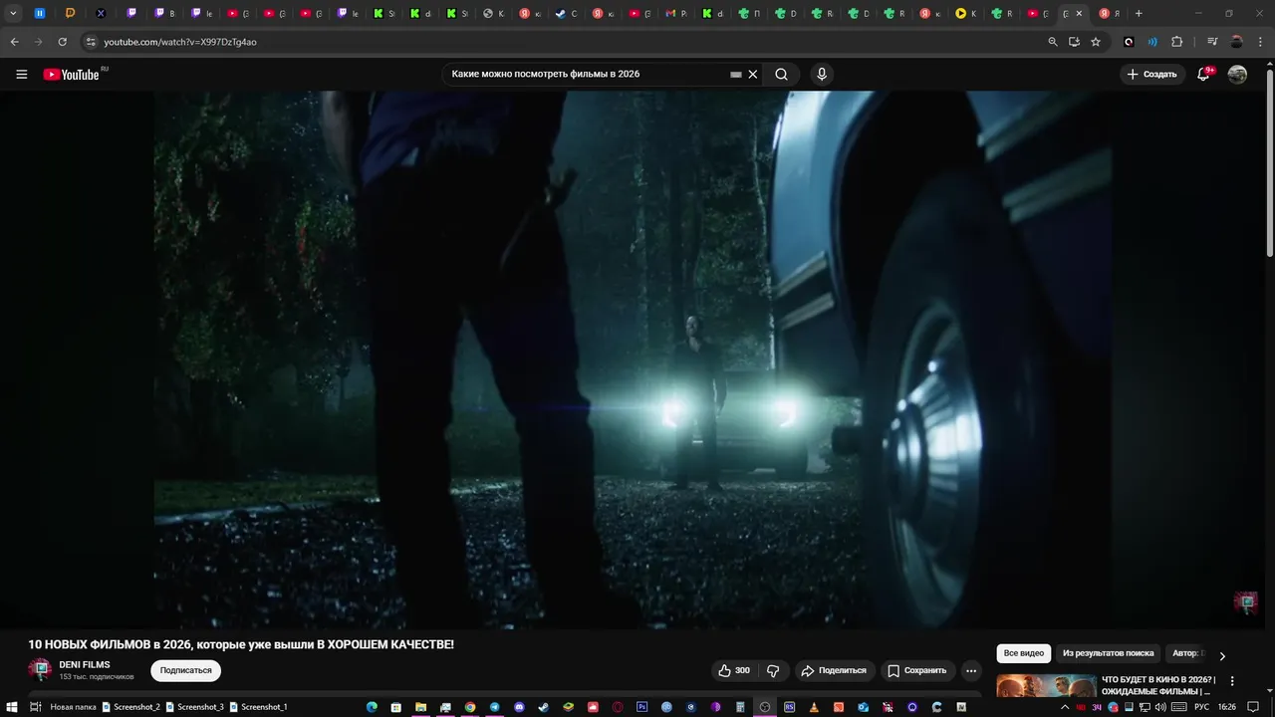The width and height of the screenshot is (1275, 717).
Task: Open more options for suggested video
Action: [1232, 682]
